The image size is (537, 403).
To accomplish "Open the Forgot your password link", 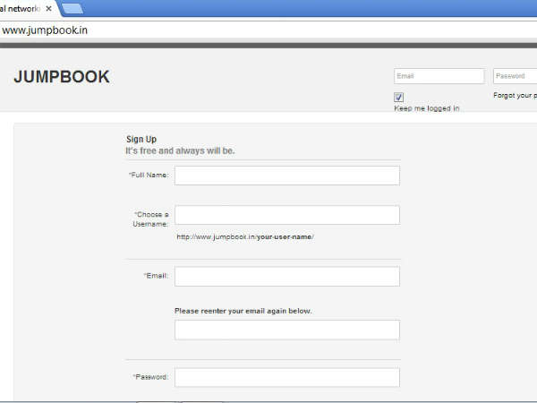I will (x=516, y=95).
